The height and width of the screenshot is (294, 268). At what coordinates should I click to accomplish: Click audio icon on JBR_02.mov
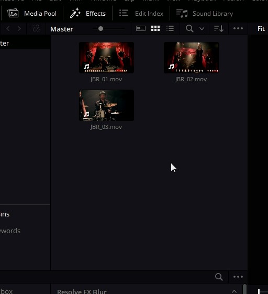pyautogui.click(x=171, y=67)
